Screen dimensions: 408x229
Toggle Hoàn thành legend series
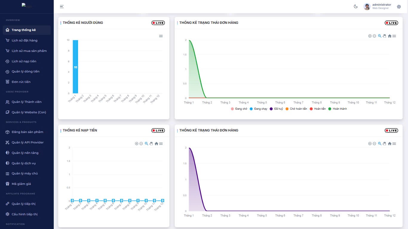click(338, 109)
